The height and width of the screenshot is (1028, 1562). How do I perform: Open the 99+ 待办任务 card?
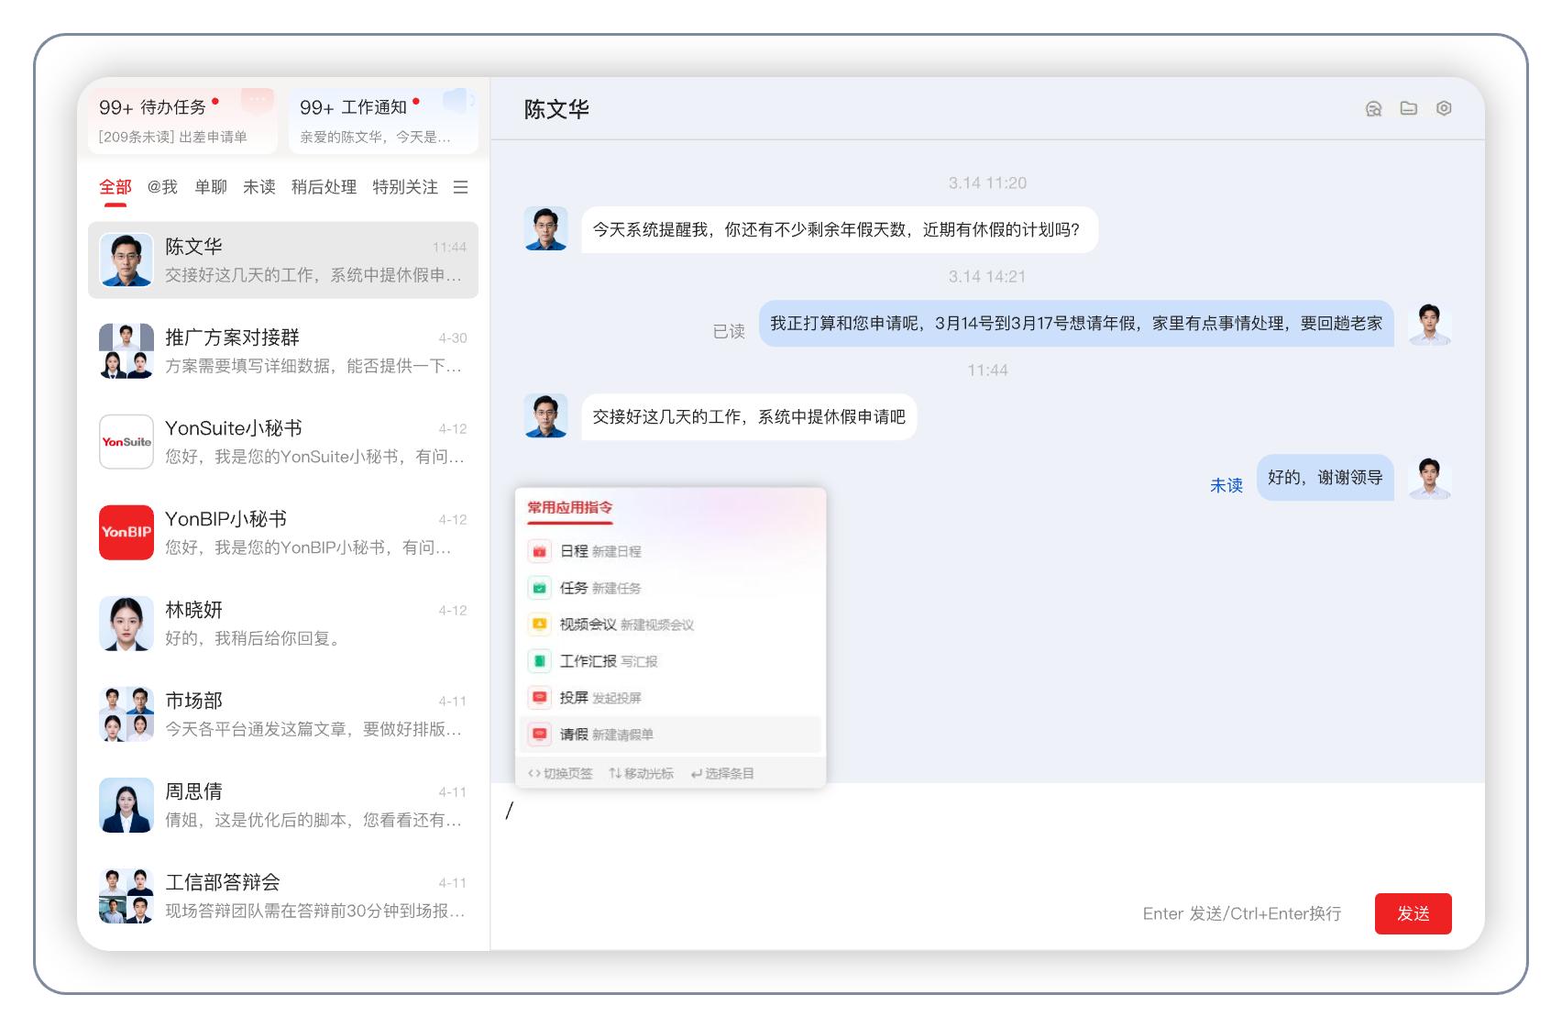pos(178,120)
